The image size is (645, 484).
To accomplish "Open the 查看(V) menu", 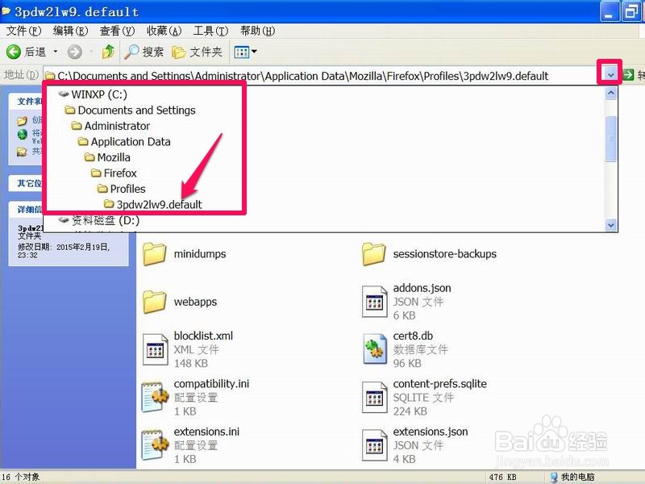I will pos(117,31).
